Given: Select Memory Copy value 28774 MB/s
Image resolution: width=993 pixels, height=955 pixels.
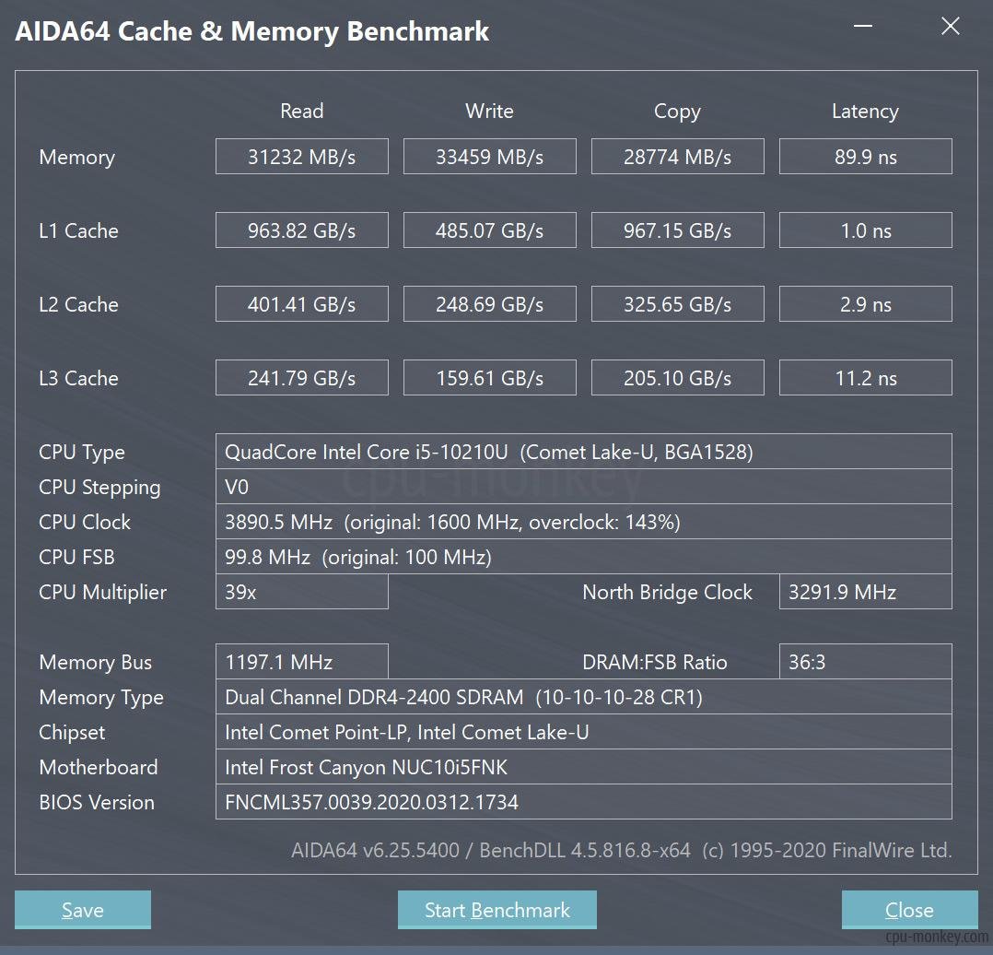Looking at the screenshot, I should point(678,157).
